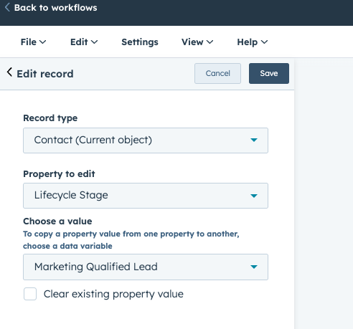Viewport: 353px width, 329px height.
Task: Open the Help menu
Action: click(x=253, y=42)
